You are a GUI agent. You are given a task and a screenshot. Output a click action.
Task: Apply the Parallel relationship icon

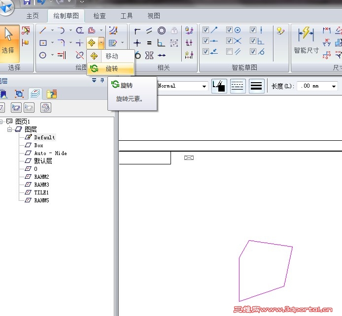pyautogui.click(x=149, y=31)
